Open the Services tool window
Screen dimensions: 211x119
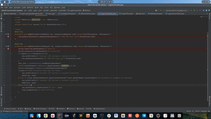click(80, 109)
